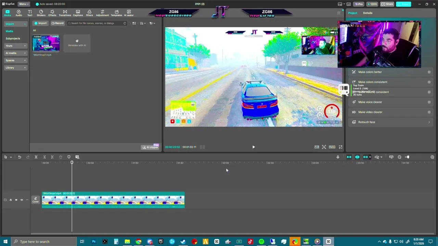
Task: Click the Record button
Action: tap(57, 23)
